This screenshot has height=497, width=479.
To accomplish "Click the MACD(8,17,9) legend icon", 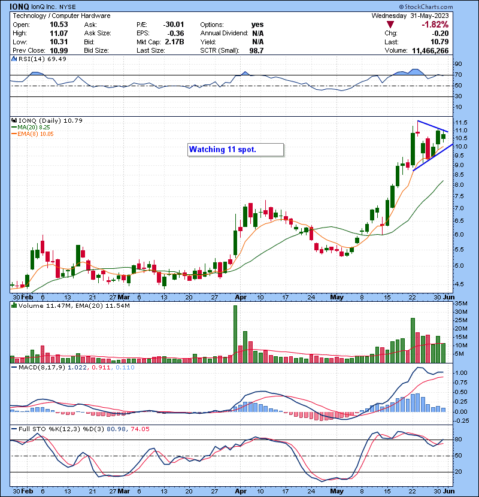I will [14, 366].
